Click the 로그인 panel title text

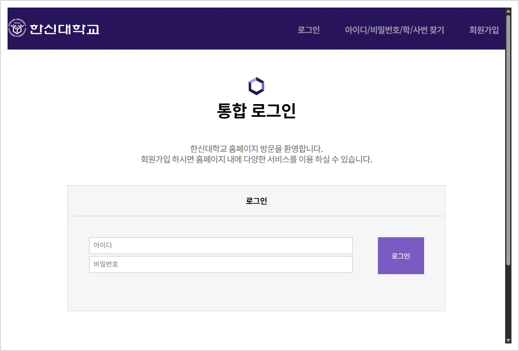(257, 201)
